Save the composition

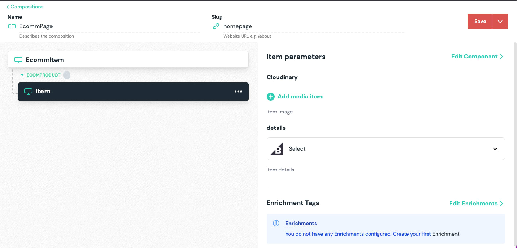coord(480,22)
